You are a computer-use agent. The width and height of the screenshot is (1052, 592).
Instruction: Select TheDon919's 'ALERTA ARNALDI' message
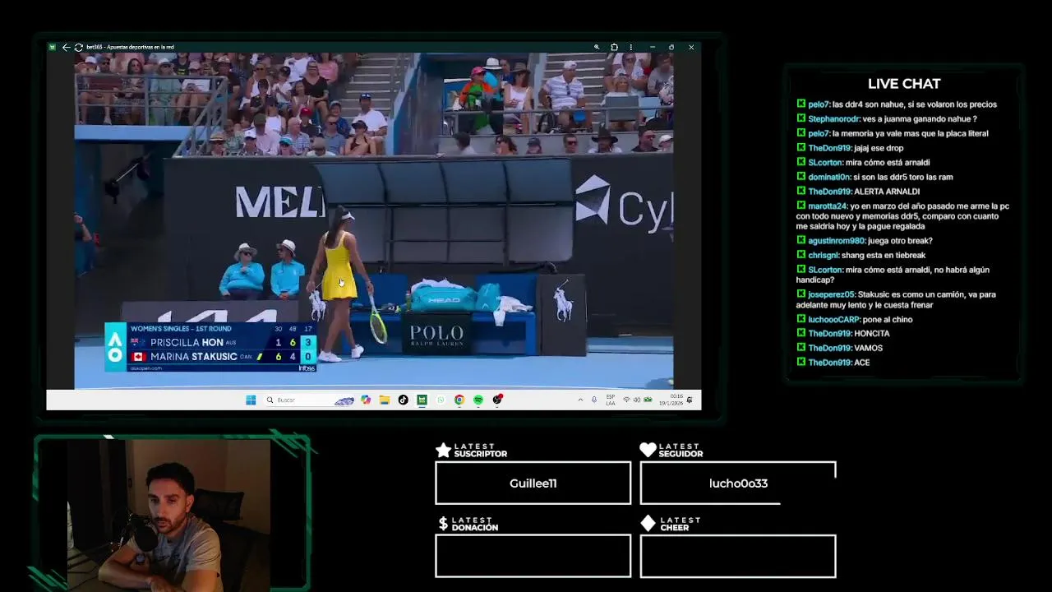(x=858, y=192)
